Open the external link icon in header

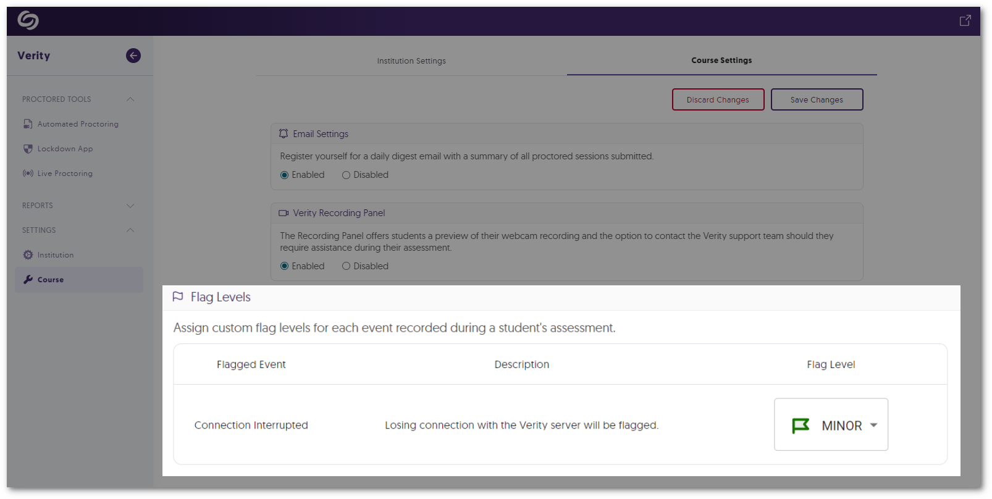[x=965, y=21]
